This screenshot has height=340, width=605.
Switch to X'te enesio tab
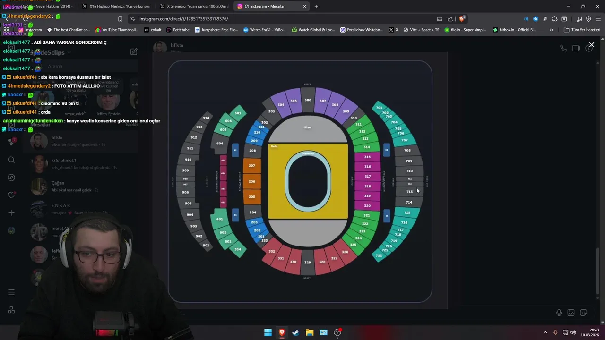click(194, 6)
